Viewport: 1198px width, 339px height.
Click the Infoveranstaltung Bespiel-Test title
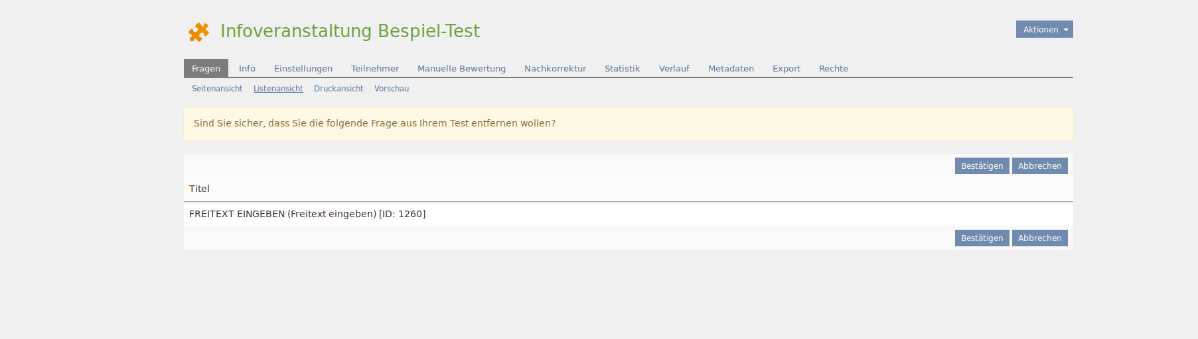coord(350,31)
